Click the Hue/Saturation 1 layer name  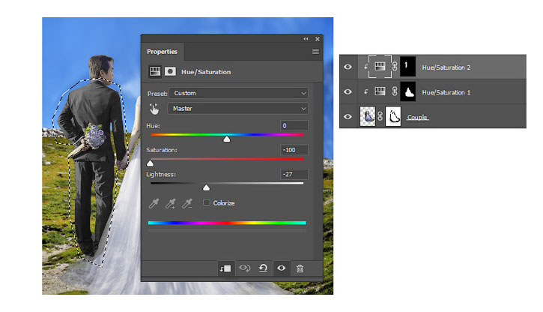tap(446, 92)
